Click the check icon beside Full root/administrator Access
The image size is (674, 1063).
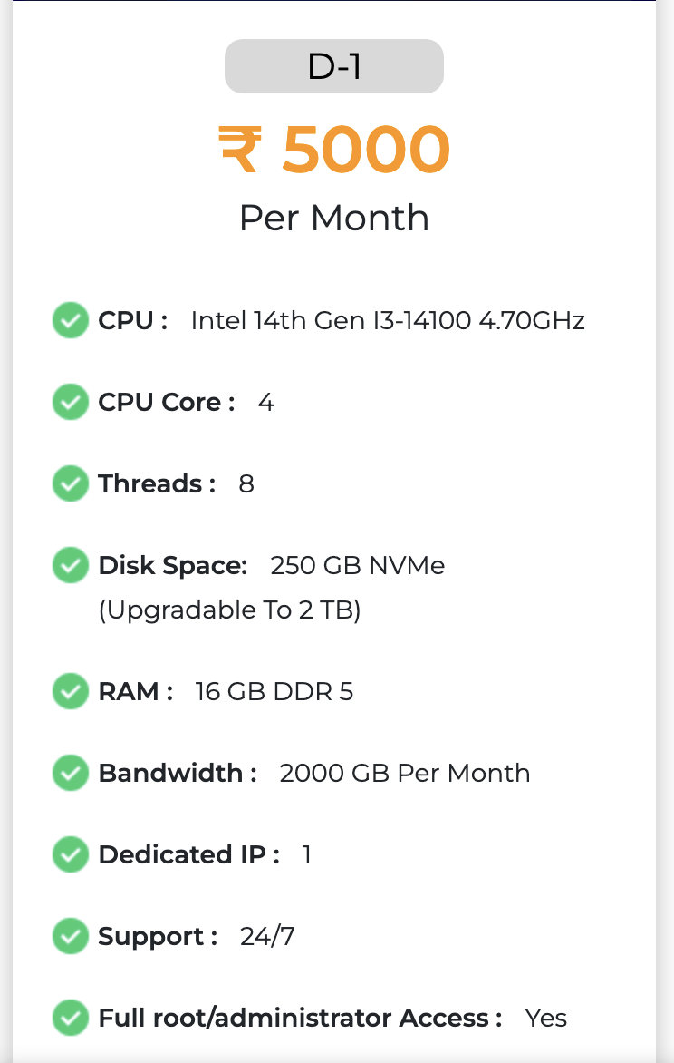[70, 1018]
